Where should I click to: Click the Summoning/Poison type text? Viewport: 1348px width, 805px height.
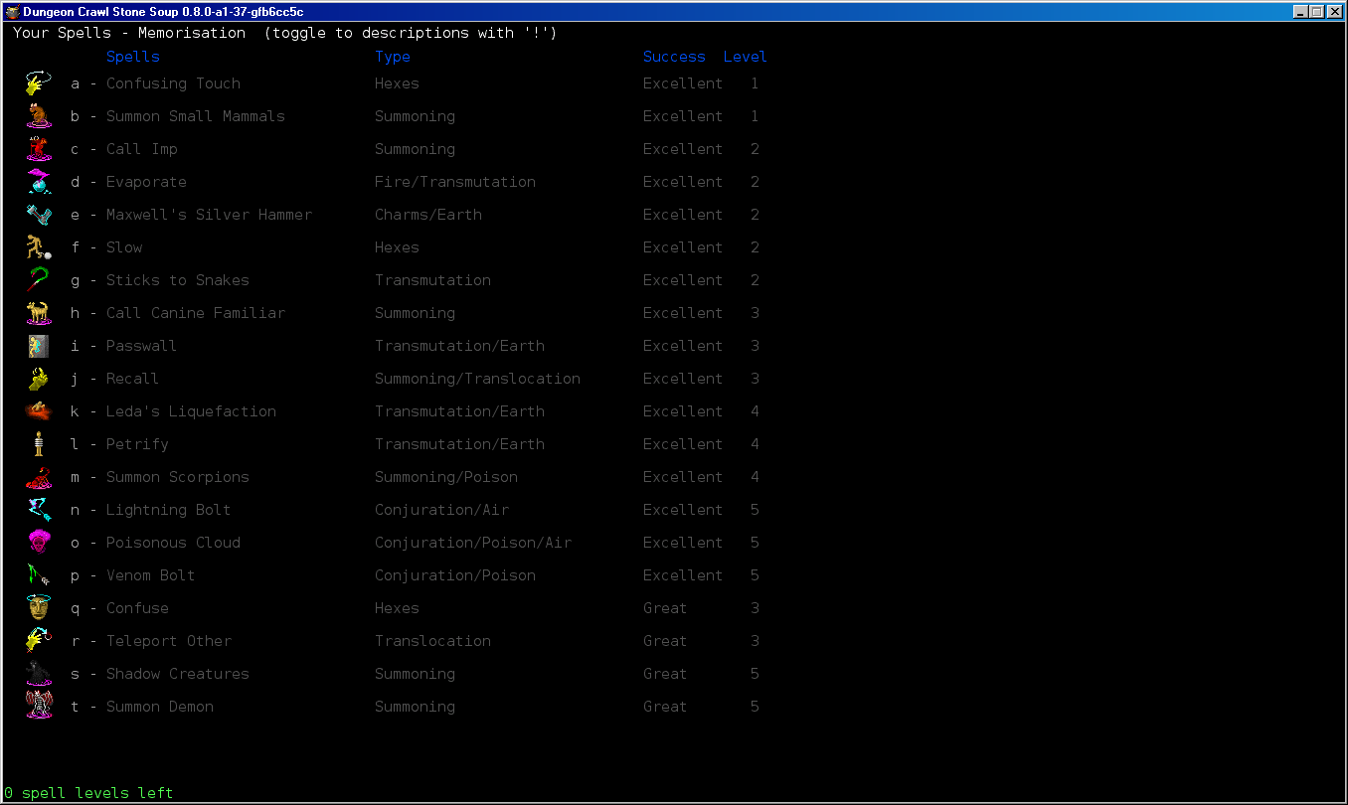tap(446, 477)
